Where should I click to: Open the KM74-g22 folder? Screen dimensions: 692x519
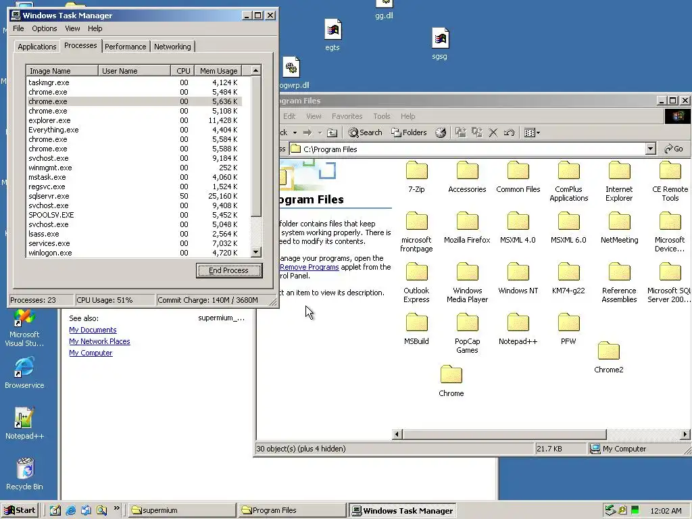click(x=568, y=279)
